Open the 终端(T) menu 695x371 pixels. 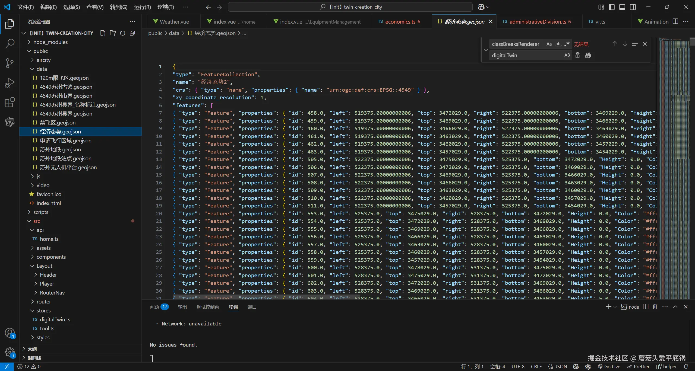pos(166,7)
